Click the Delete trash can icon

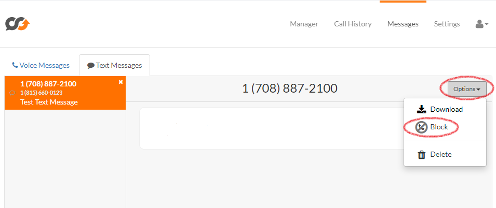point(422,155)
